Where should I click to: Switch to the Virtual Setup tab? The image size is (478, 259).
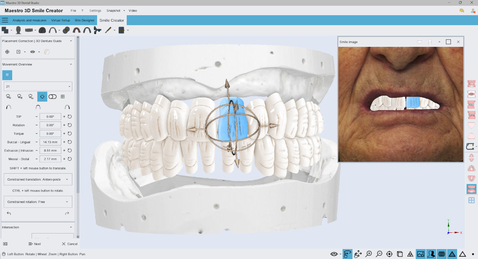(x=61, y=20)
